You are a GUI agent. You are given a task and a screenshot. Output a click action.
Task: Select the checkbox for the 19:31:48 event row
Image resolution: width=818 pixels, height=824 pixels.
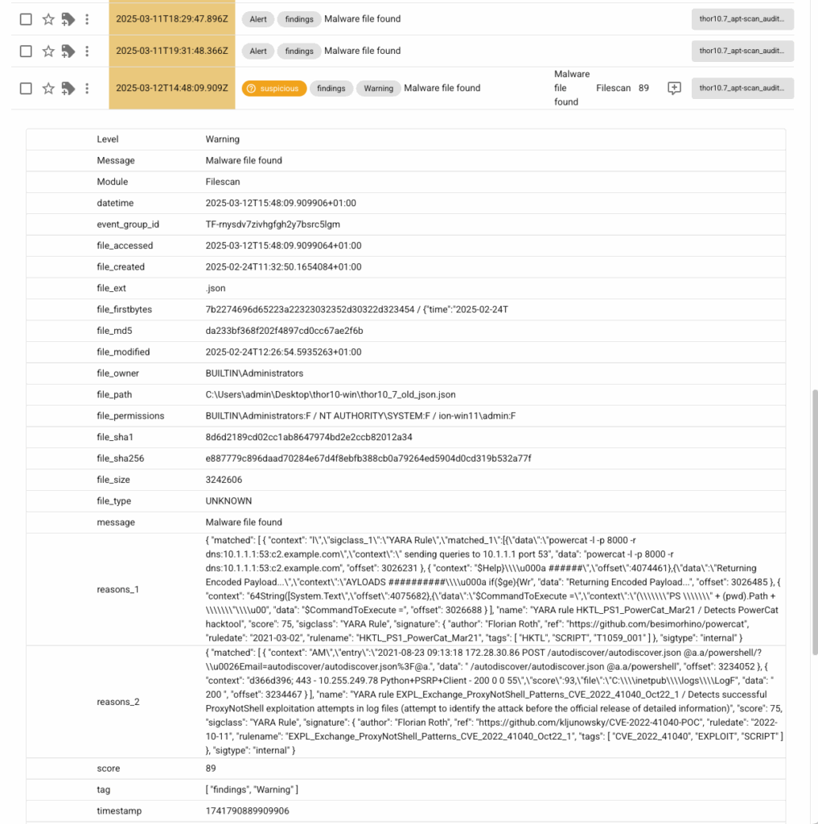26,51
